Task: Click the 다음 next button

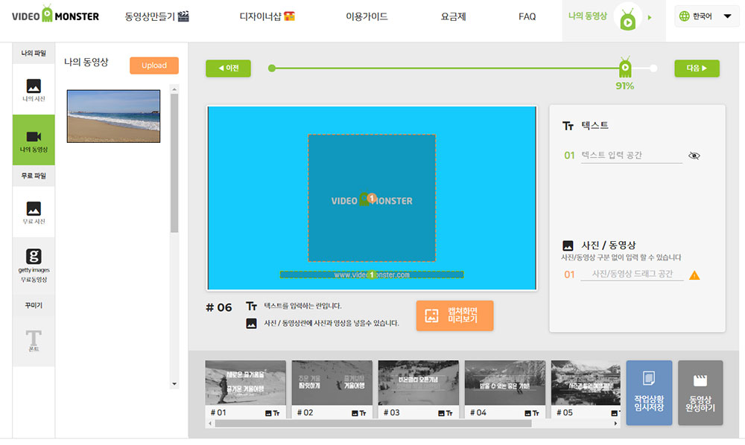Action: pyautogui.click(x=697, y=68)
